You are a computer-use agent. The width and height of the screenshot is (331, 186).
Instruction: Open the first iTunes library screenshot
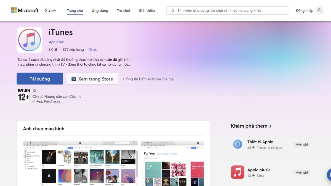80,163
